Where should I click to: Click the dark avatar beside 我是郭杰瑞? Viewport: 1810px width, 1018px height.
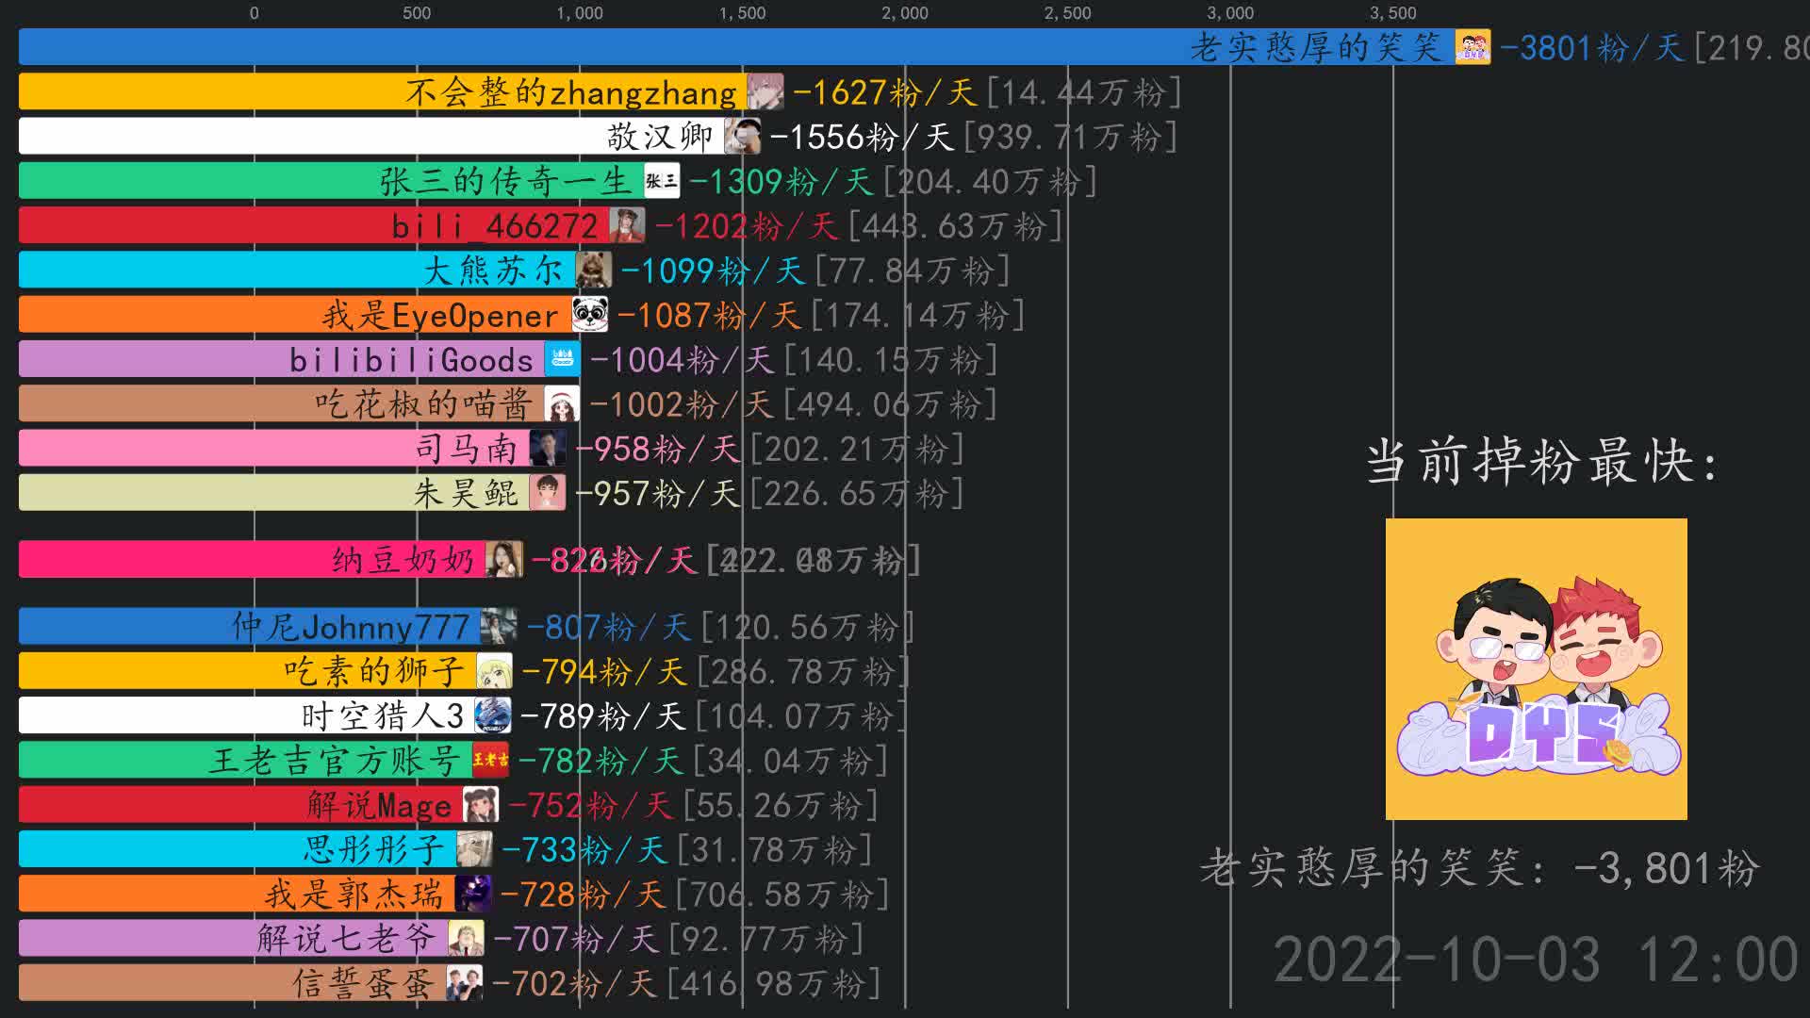[473, 894]
